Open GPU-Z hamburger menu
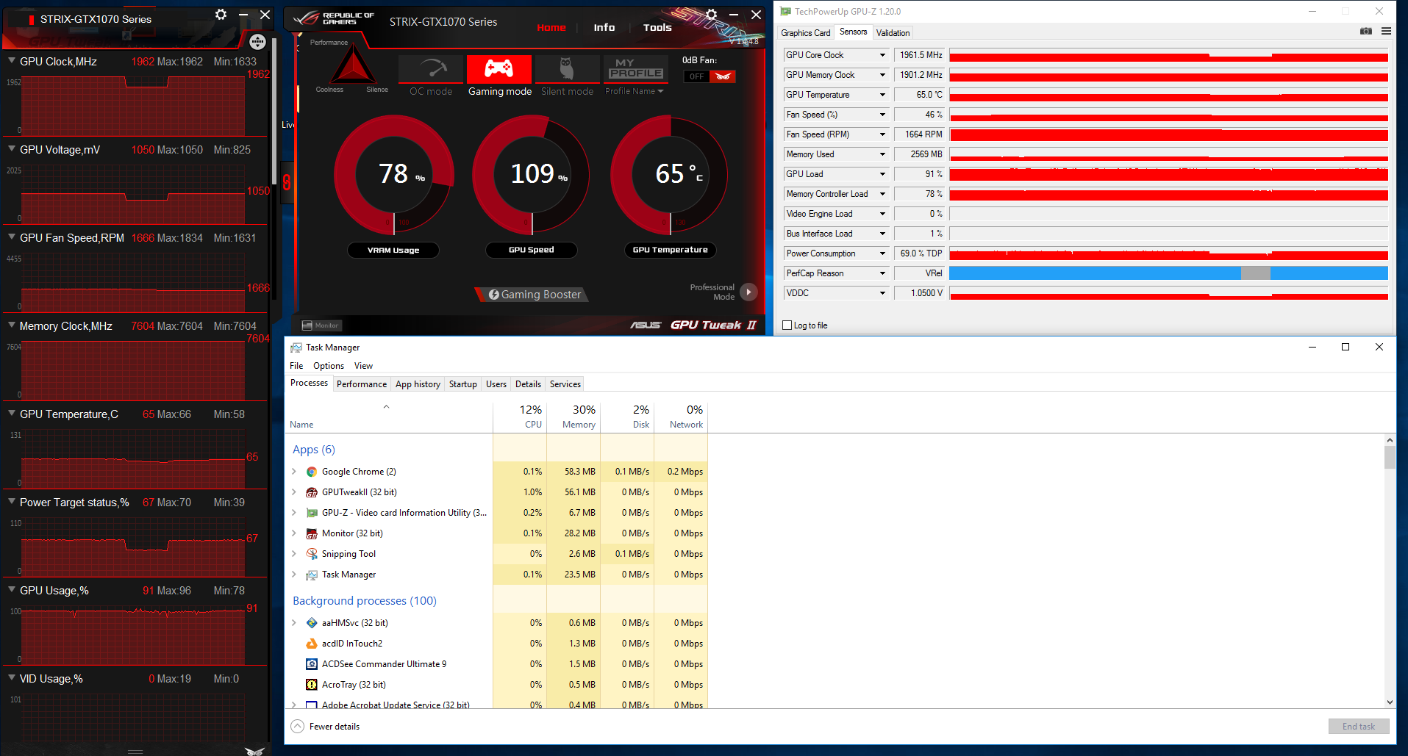 click(1386, 32)
